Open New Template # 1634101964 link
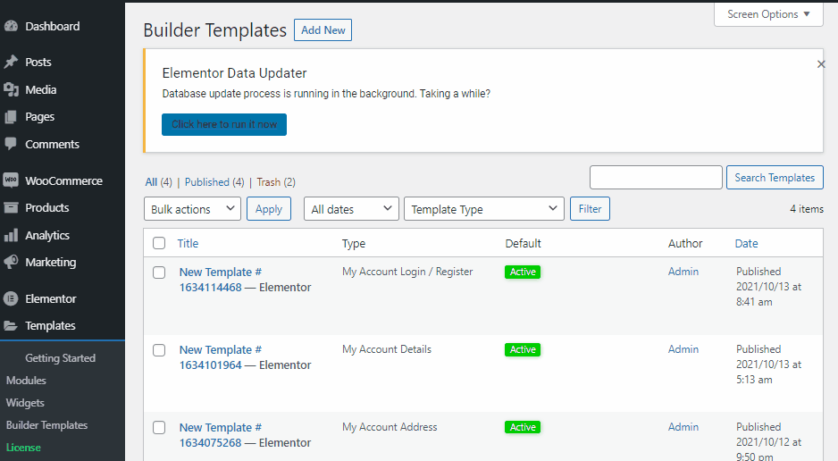The width and height of the screenshot is (838, 461). pyautogui.click(x=220, y=357)
